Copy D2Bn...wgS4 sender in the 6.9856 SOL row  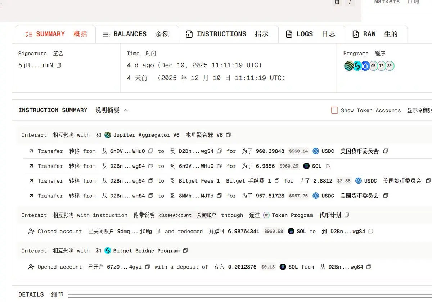151,166
